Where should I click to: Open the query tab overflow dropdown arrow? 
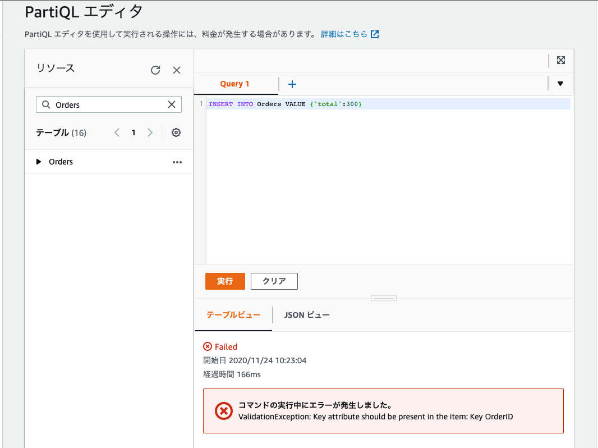[x=560, y=83]
